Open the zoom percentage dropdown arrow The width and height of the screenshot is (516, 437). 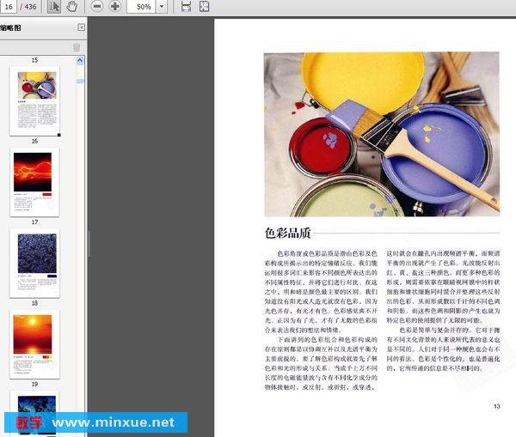[162, 7]
